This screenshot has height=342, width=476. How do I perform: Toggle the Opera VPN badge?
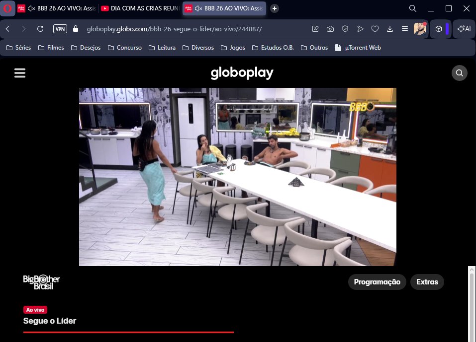[60, 29]
